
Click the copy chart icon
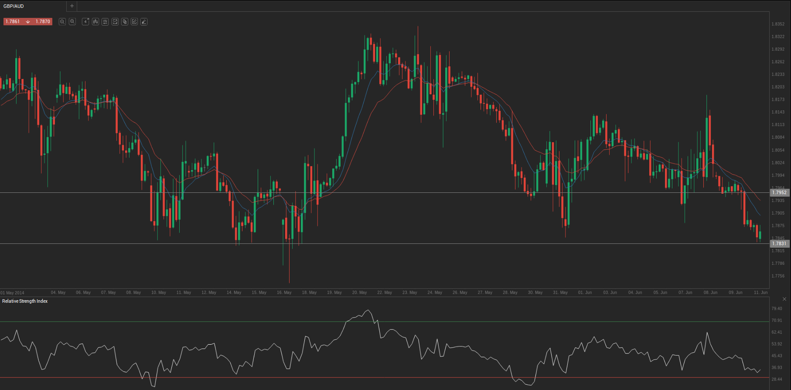click(x=125, y=22)
